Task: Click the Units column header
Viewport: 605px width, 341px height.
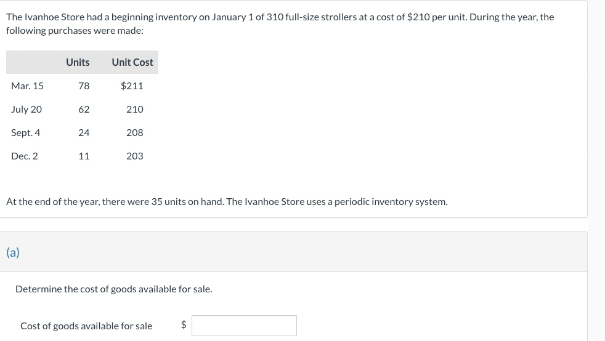Action: [78, 62]
